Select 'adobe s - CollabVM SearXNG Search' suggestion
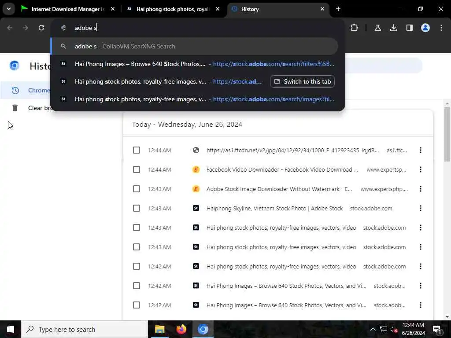Viewport: 451px width, 338px height. (x=194, y=46)
